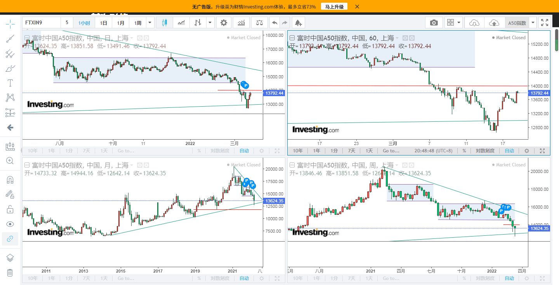Select the crosshair cursor tool
Screen dimensions: 559x285
pos(10,24)
